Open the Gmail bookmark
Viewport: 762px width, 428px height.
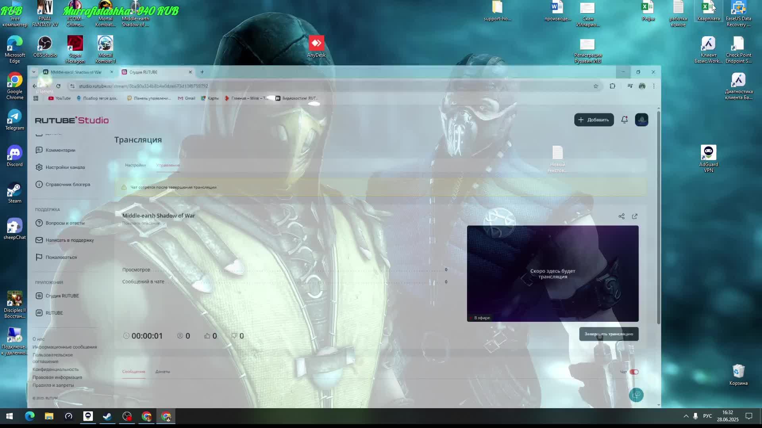click(187, 98)
